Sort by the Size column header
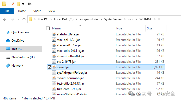The height and width of the screenshot is (101, 181). pyautogui.click(x=150, y=28)
